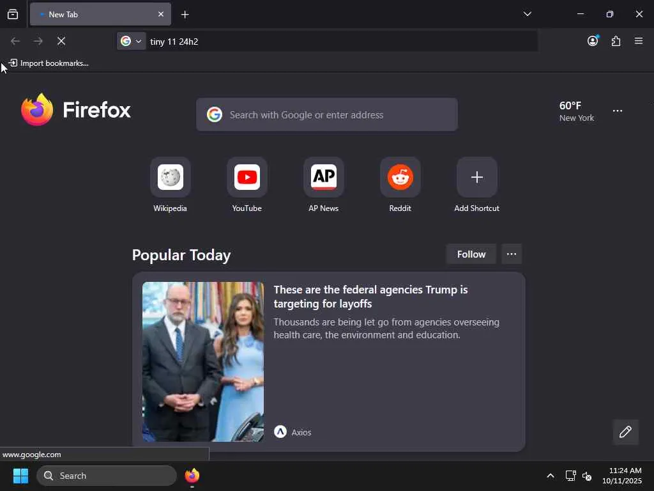Open the muted volume tray icon
654x491 pixels.
[587, 476]
